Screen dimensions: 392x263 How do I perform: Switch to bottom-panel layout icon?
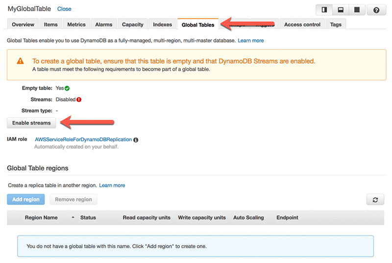[341, 10]
